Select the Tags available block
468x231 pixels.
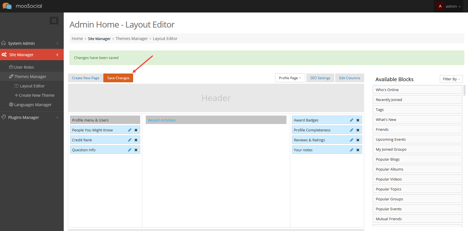417,110
